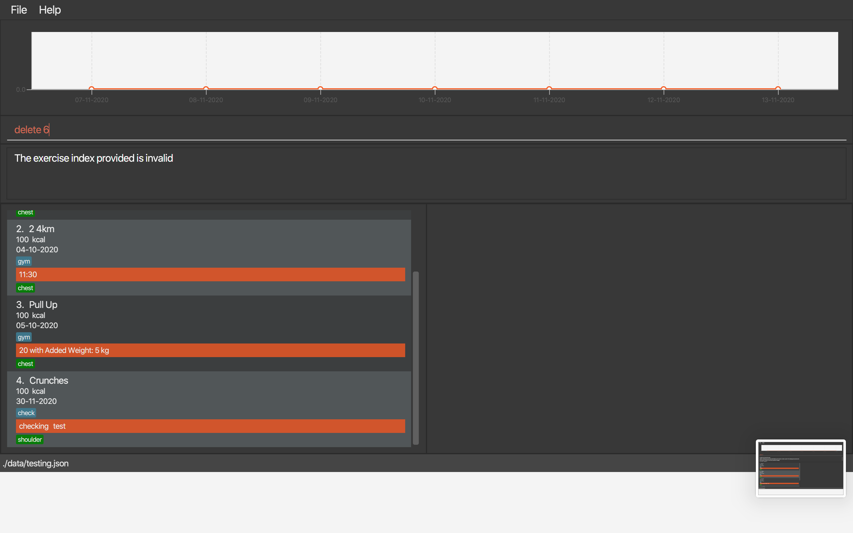Image resolution: width=853 pixels, height=533 pixels.
Task: Open the Help menu
Action: [50, 10]
